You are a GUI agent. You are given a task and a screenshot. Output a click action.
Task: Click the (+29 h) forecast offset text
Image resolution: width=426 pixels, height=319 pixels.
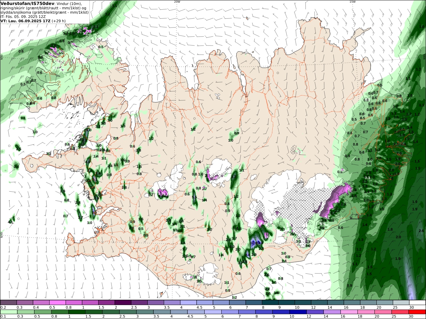(x=59, y=21)
